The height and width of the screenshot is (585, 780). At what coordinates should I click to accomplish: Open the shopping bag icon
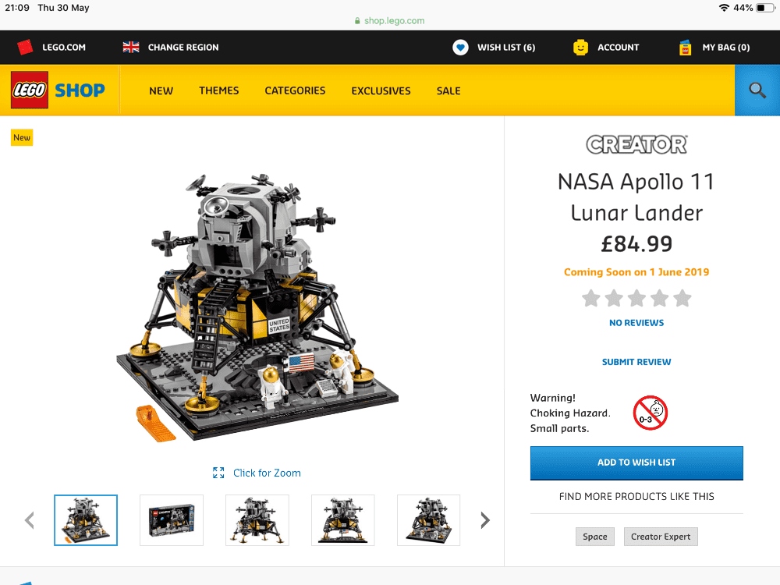coord(685,48)
